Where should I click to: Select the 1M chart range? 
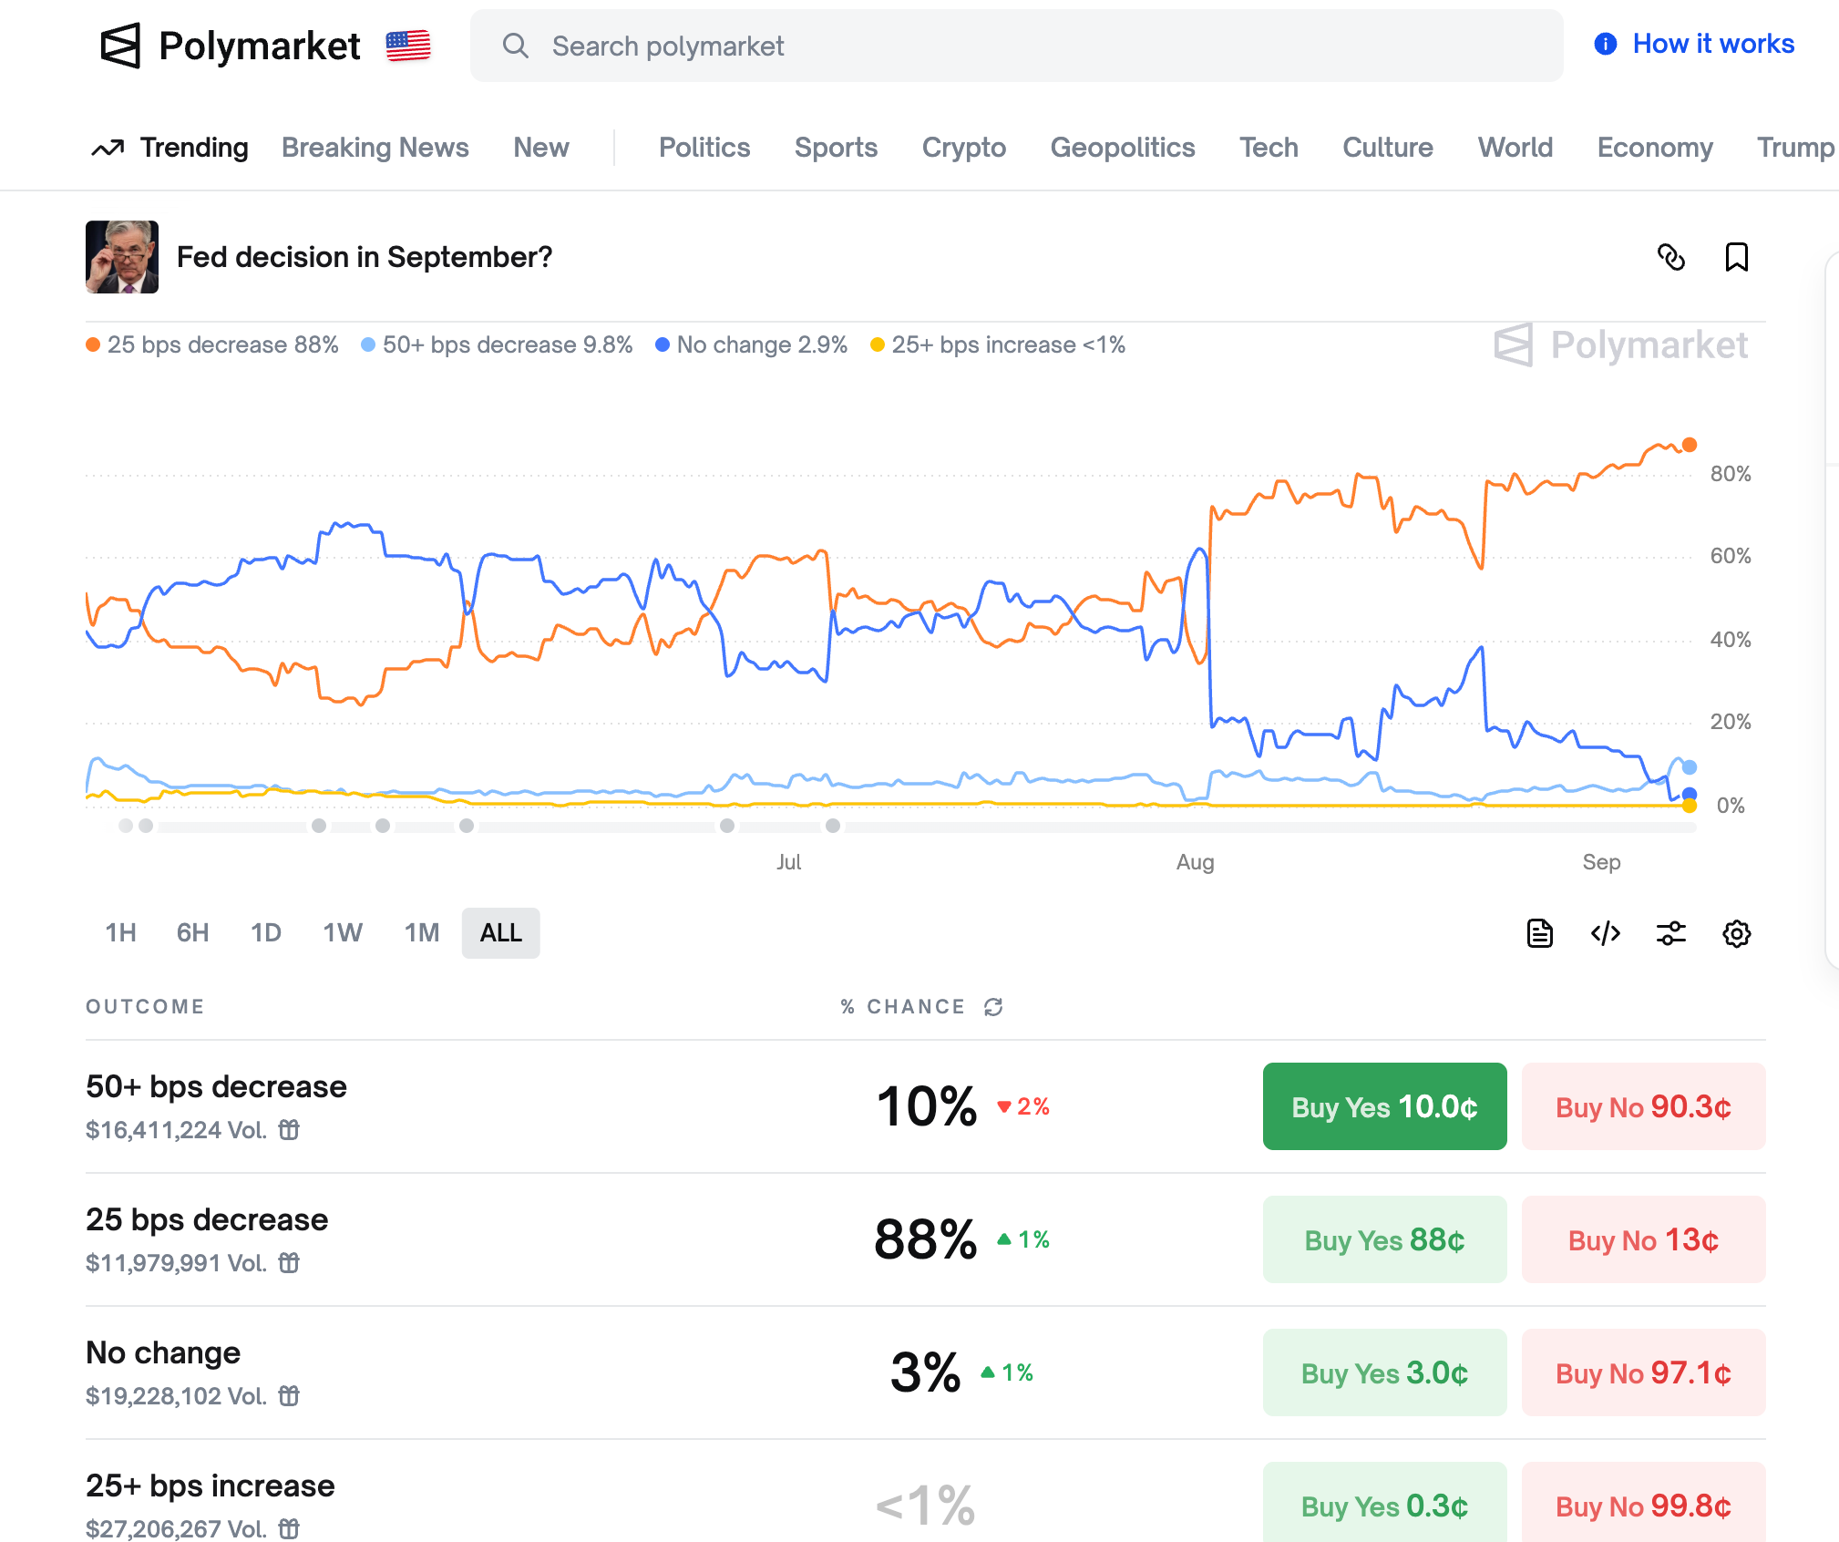pos(422,933)
